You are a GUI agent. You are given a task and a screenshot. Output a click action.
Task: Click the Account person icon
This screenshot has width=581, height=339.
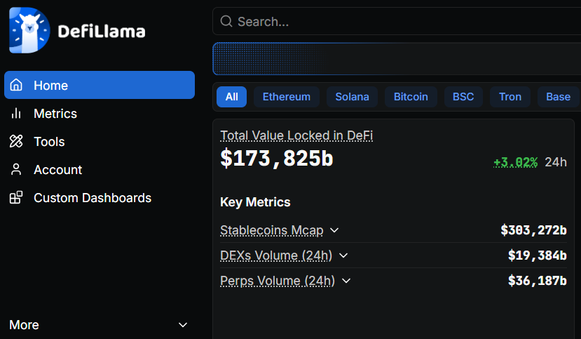pos(16,170)
